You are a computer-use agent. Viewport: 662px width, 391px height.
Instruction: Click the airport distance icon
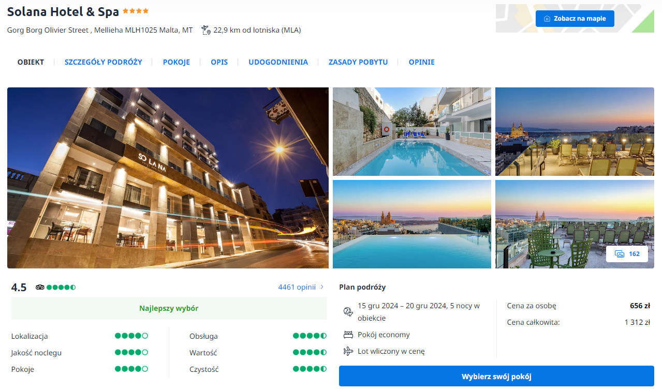coord(206,30)
